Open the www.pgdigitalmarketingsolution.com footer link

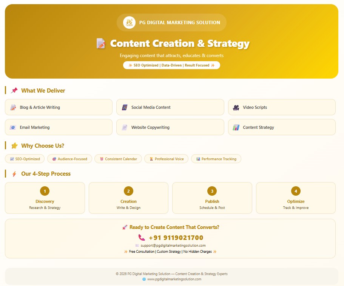[x=174, y=279]
